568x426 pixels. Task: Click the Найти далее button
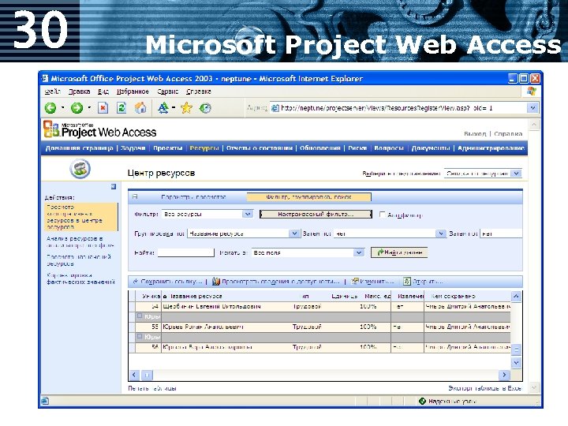399,252
